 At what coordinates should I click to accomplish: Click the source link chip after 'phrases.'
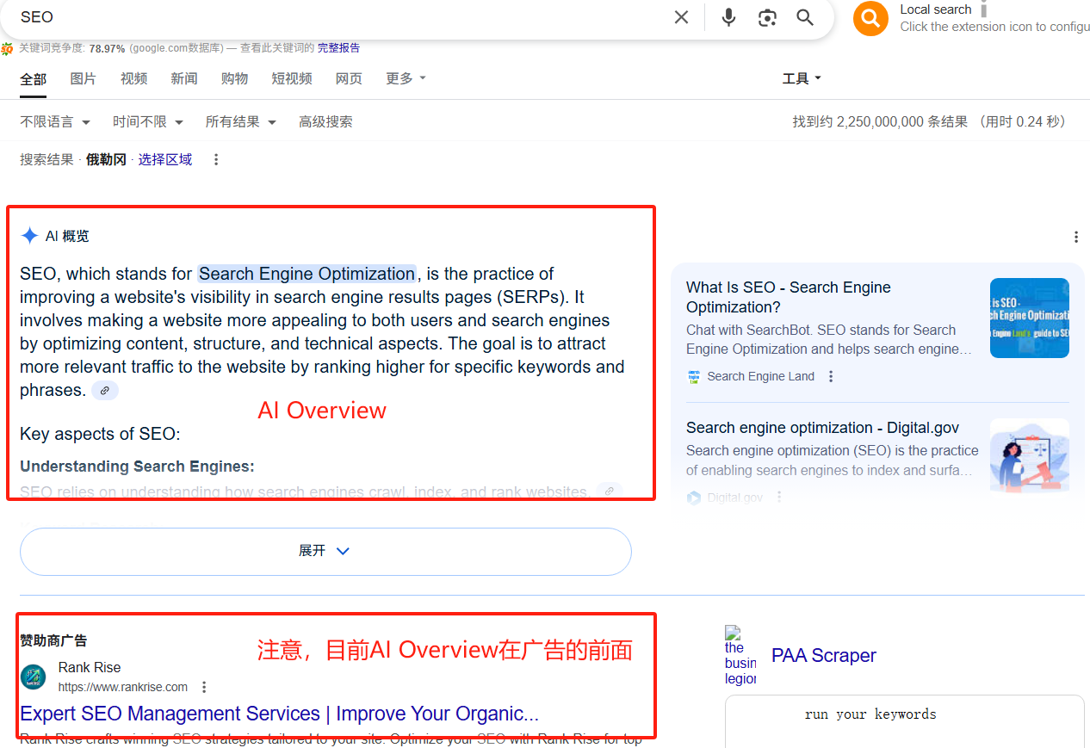[105, 391]
